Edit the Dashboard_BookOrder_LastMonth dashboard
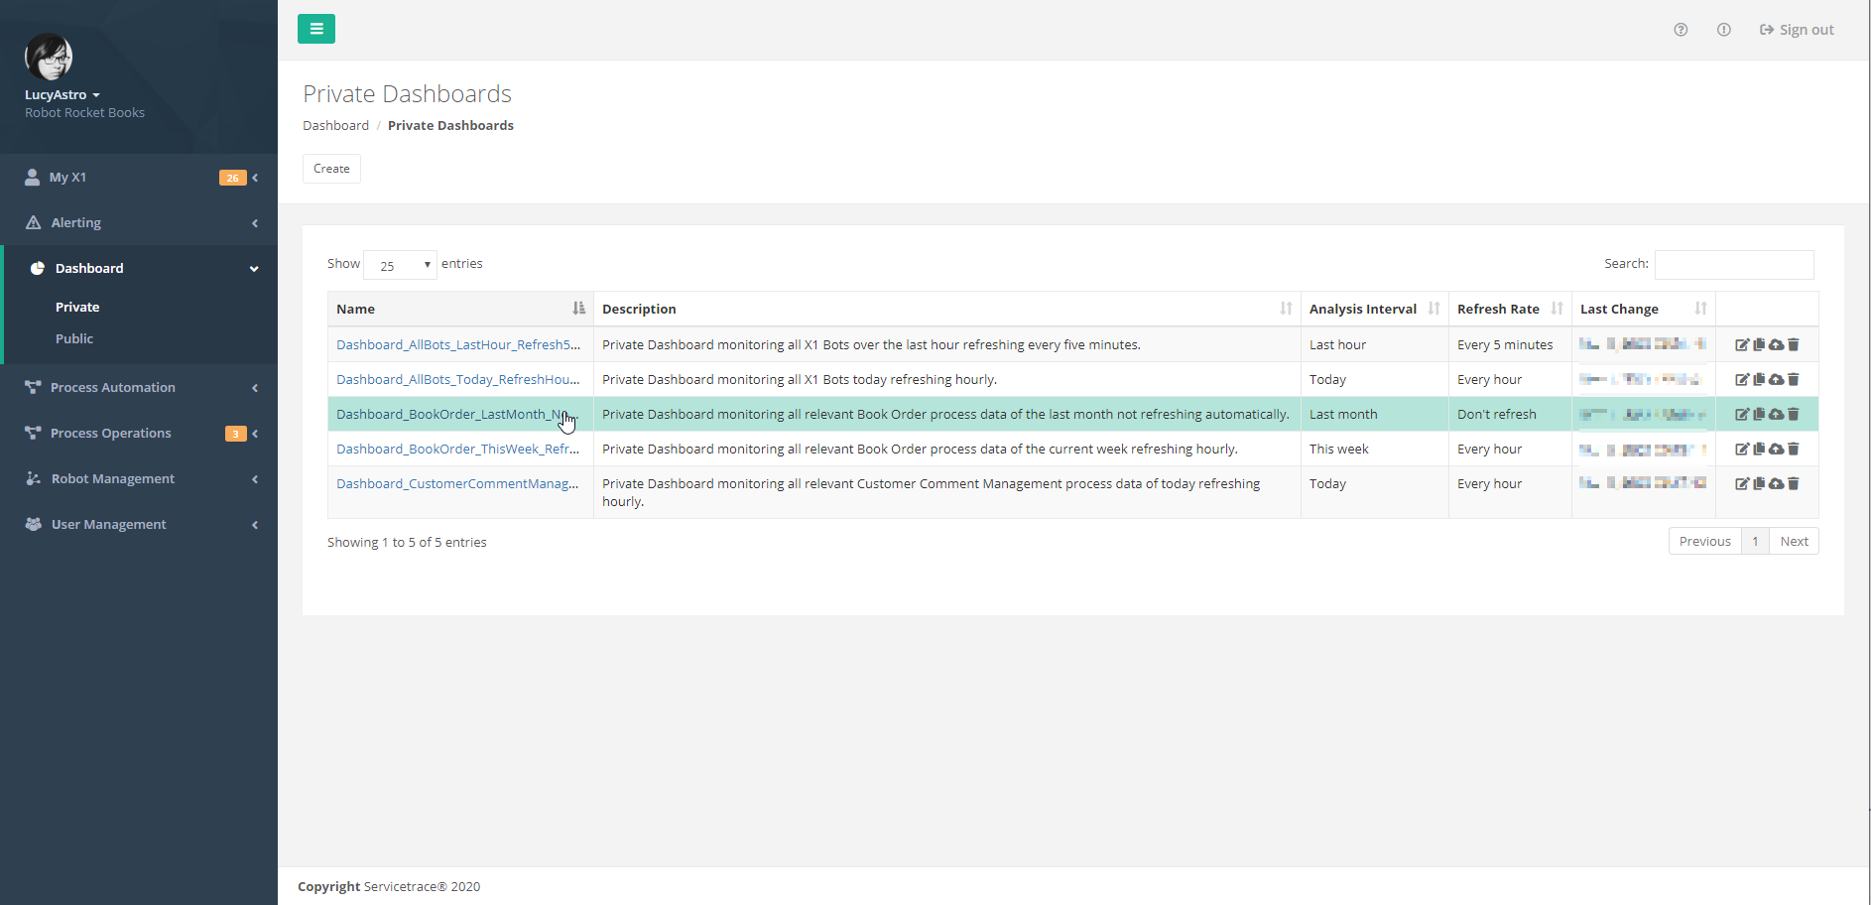Image resolution: width=1871 pixels, height=905 pixels. click(1743, 414)
